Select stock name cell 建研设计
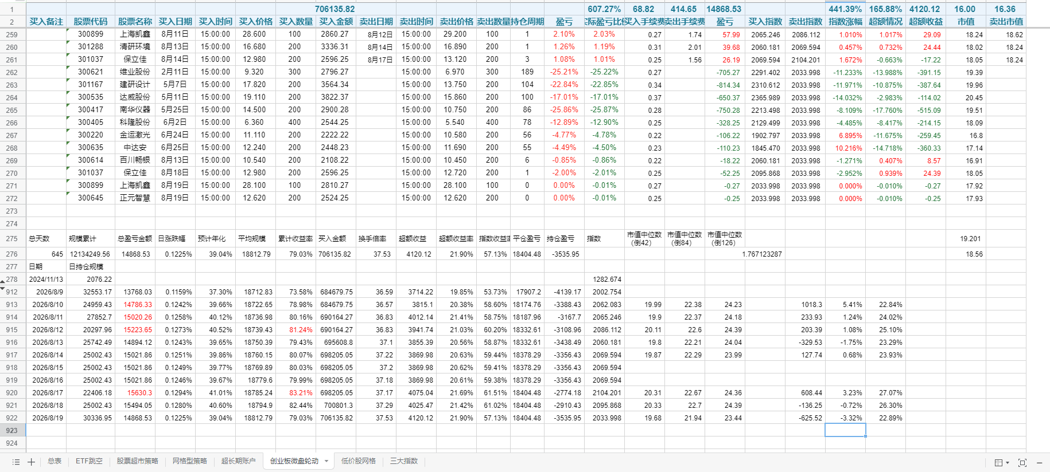Screen dimensions: 1050x472 pos(135,85)
